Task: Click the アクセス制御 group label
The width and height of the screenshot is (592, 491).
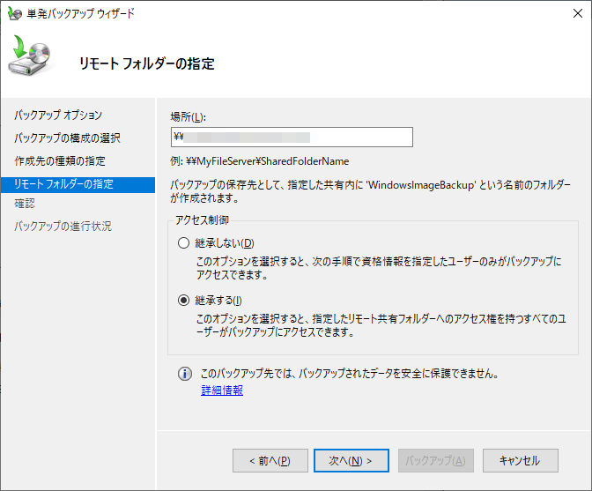Action: click(202, 220)
